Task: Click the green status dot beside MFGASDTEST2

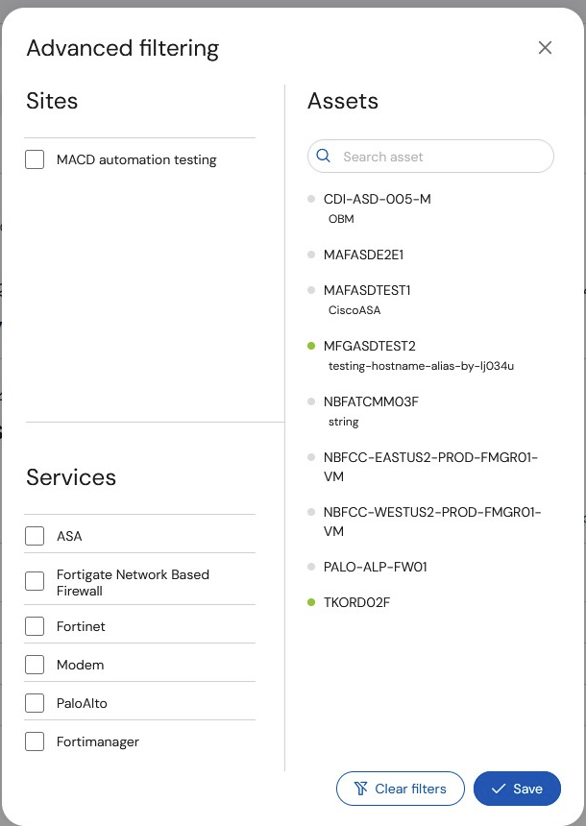Action: [311, 346]
